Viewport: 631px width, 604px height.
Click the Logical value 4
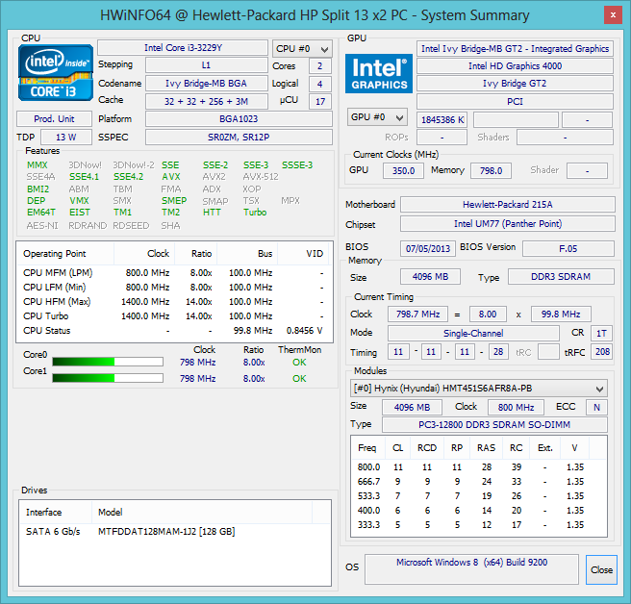pos(320,84)
